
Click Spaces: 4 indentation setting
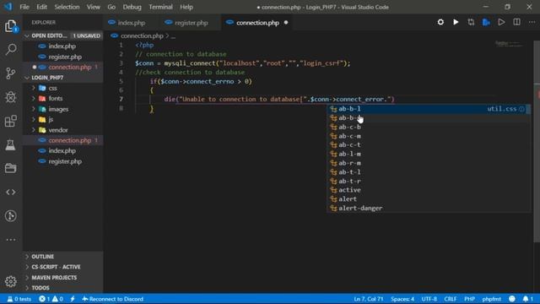click(x=402, y=299)
